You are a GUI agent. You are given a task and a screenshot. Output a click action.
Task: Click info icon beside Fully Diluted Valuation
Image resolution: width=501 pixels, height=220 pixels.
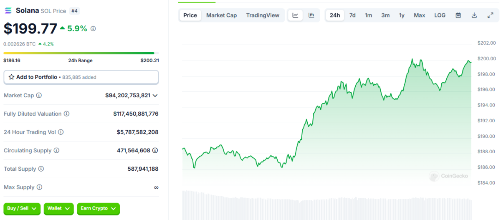click(x=66, y=114)
